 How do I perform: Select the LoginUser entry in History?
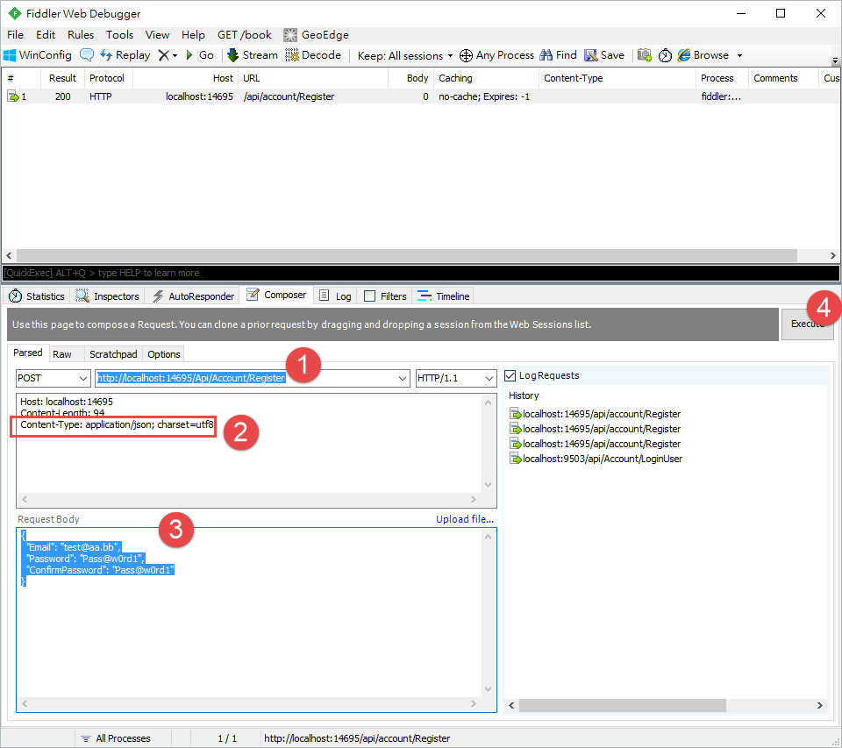pos(602,458)
